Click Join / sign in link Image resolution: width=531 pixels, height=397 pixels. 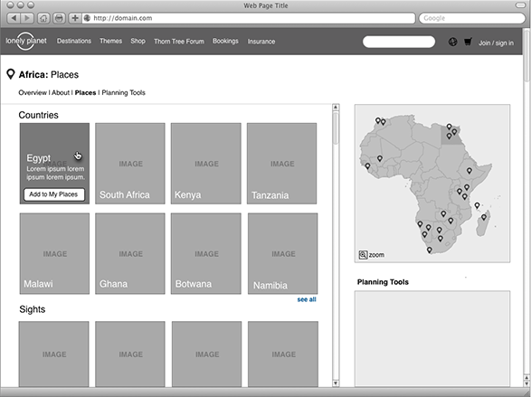pos(496,43)
